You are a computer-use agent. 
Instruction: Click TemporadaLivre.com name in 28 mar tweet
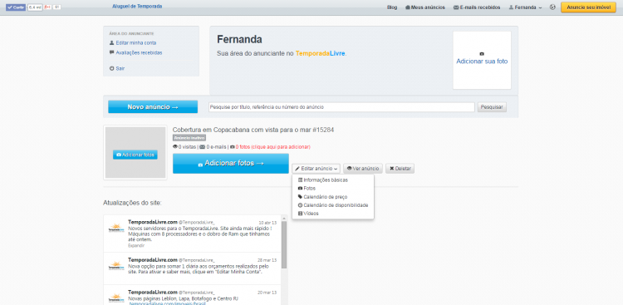153,259
